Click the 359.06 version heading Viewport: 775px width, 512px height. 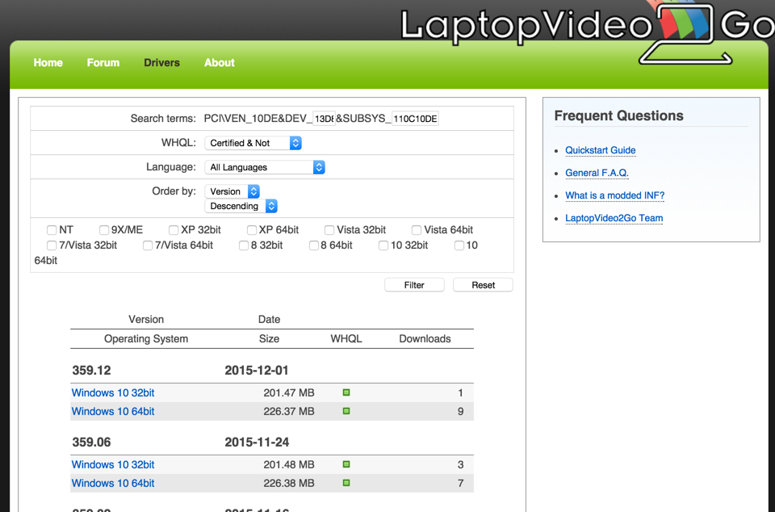click(x=91, y=442)
